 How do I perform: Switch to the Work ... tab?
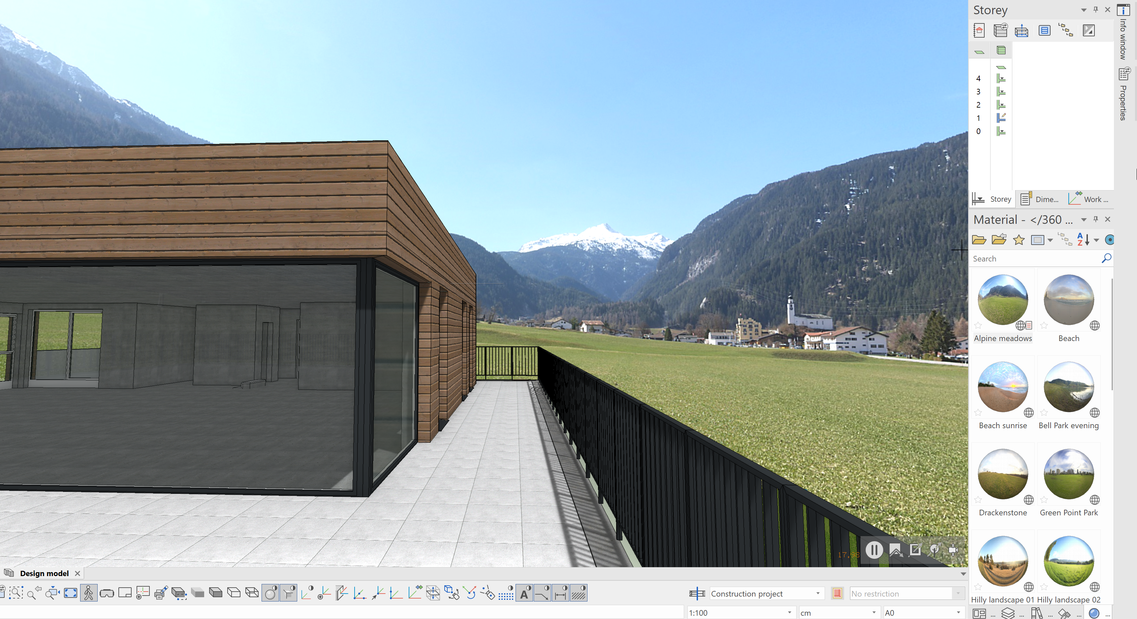point(1088,199)
